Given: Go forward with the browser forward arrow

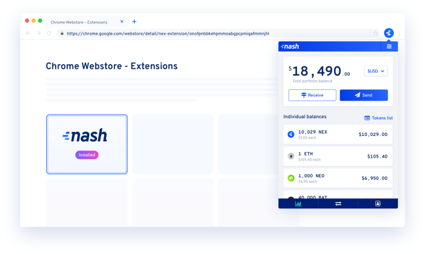Looking at the screenshot, I should click(38, 34).
